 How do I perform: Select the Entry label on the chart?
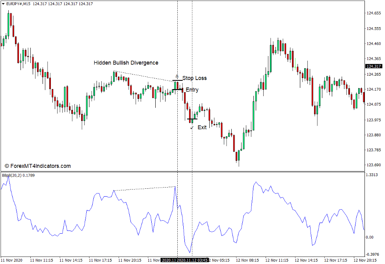point(193,89)
